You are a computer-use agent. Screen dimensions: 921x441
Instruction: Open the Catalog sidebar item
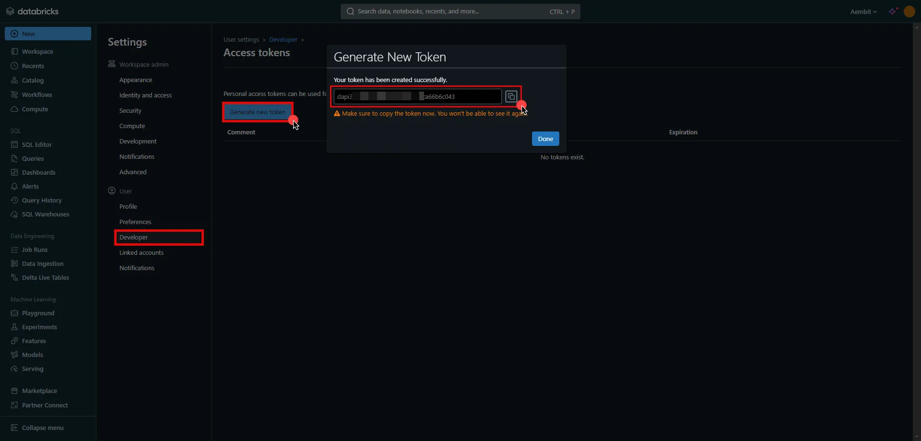33,80
